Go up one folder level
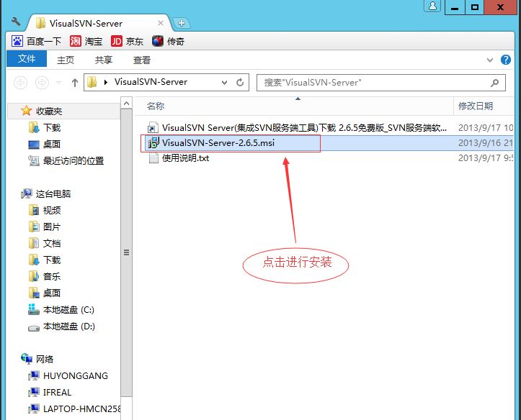The height and width of the screenshot is (420, 521). 75,83
